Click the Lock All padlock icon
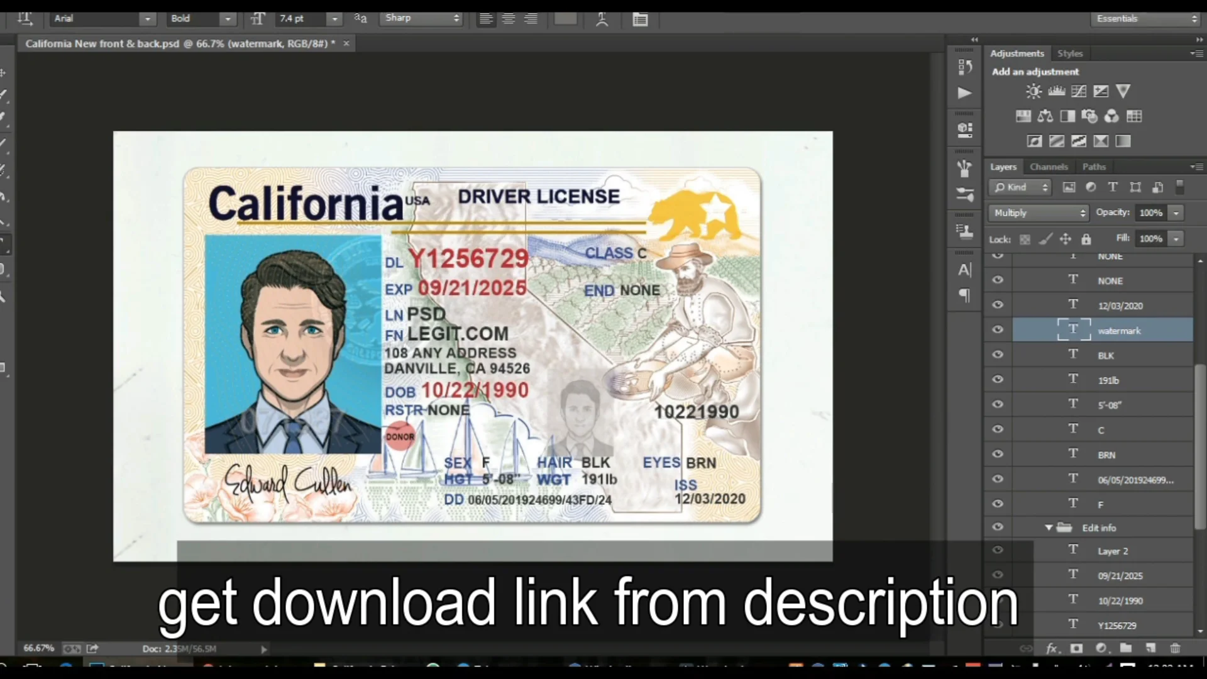This screenshot has height=679, width=1207. pos(1086,239)
